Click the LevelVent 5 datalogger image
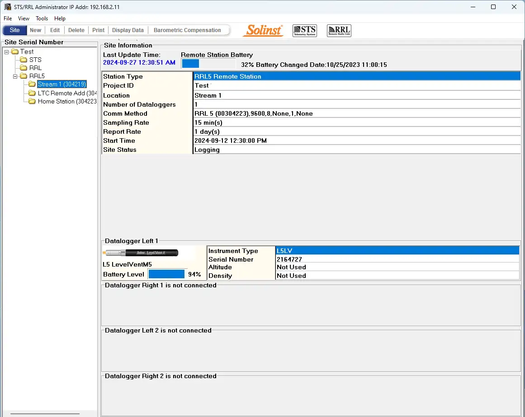 click(141, 253)
